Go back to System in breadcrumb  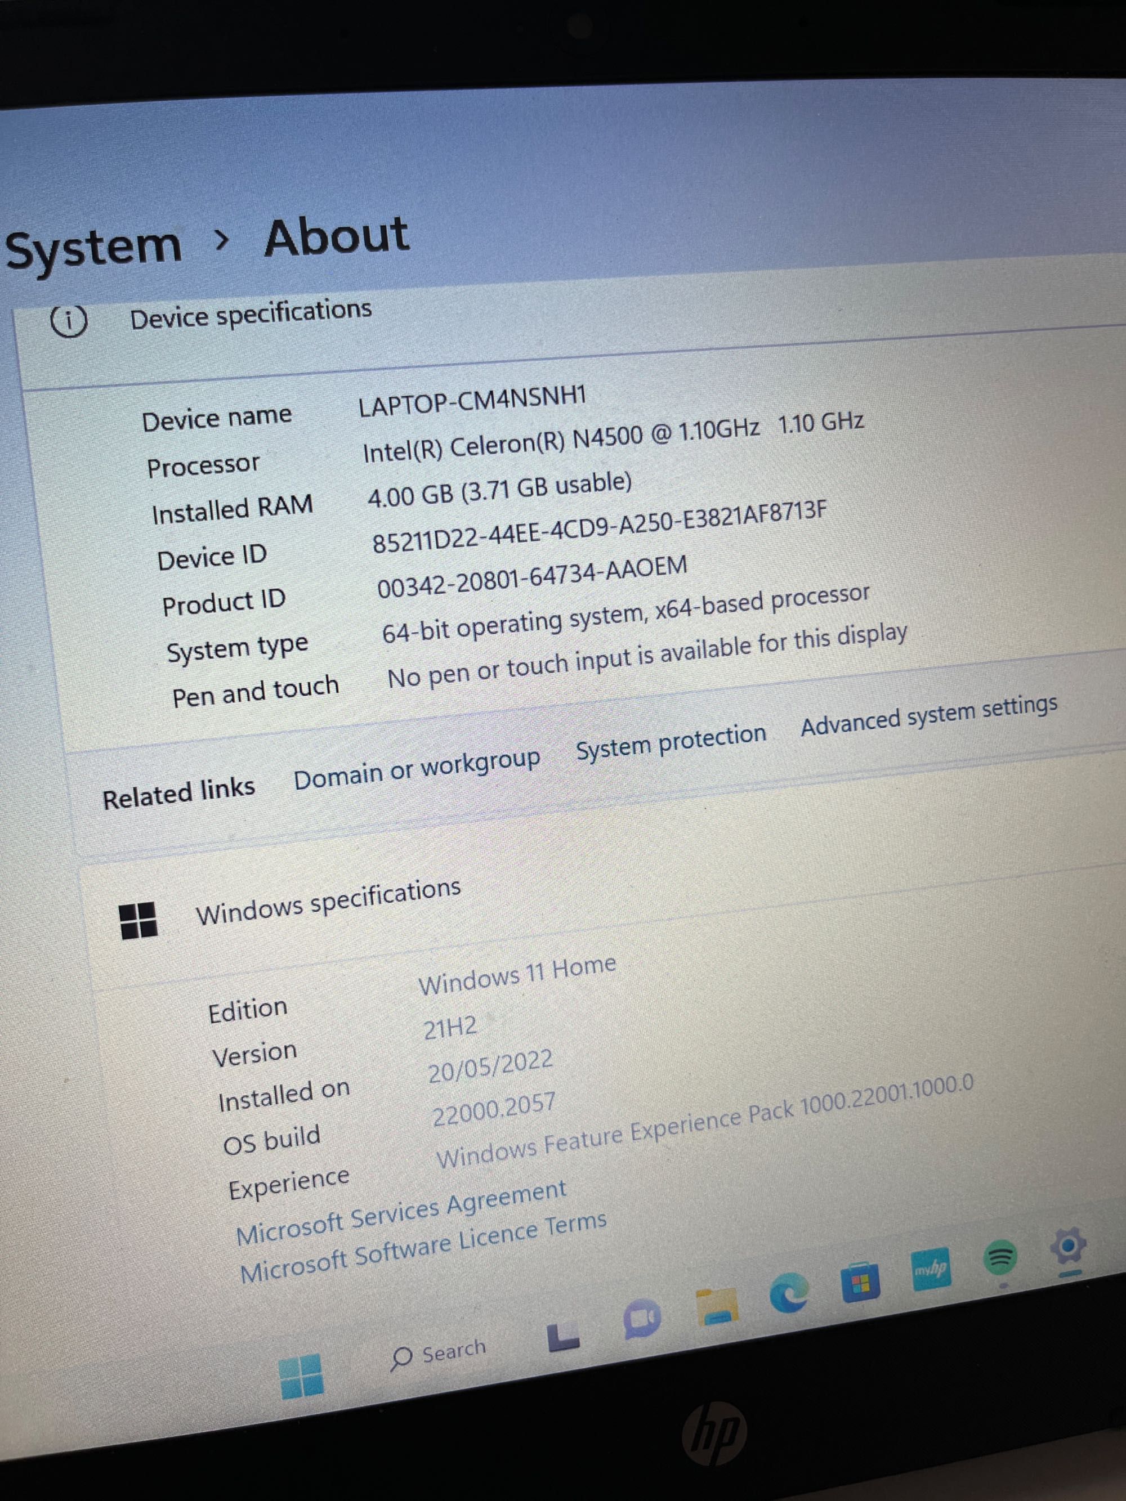[x=93, y=247]
